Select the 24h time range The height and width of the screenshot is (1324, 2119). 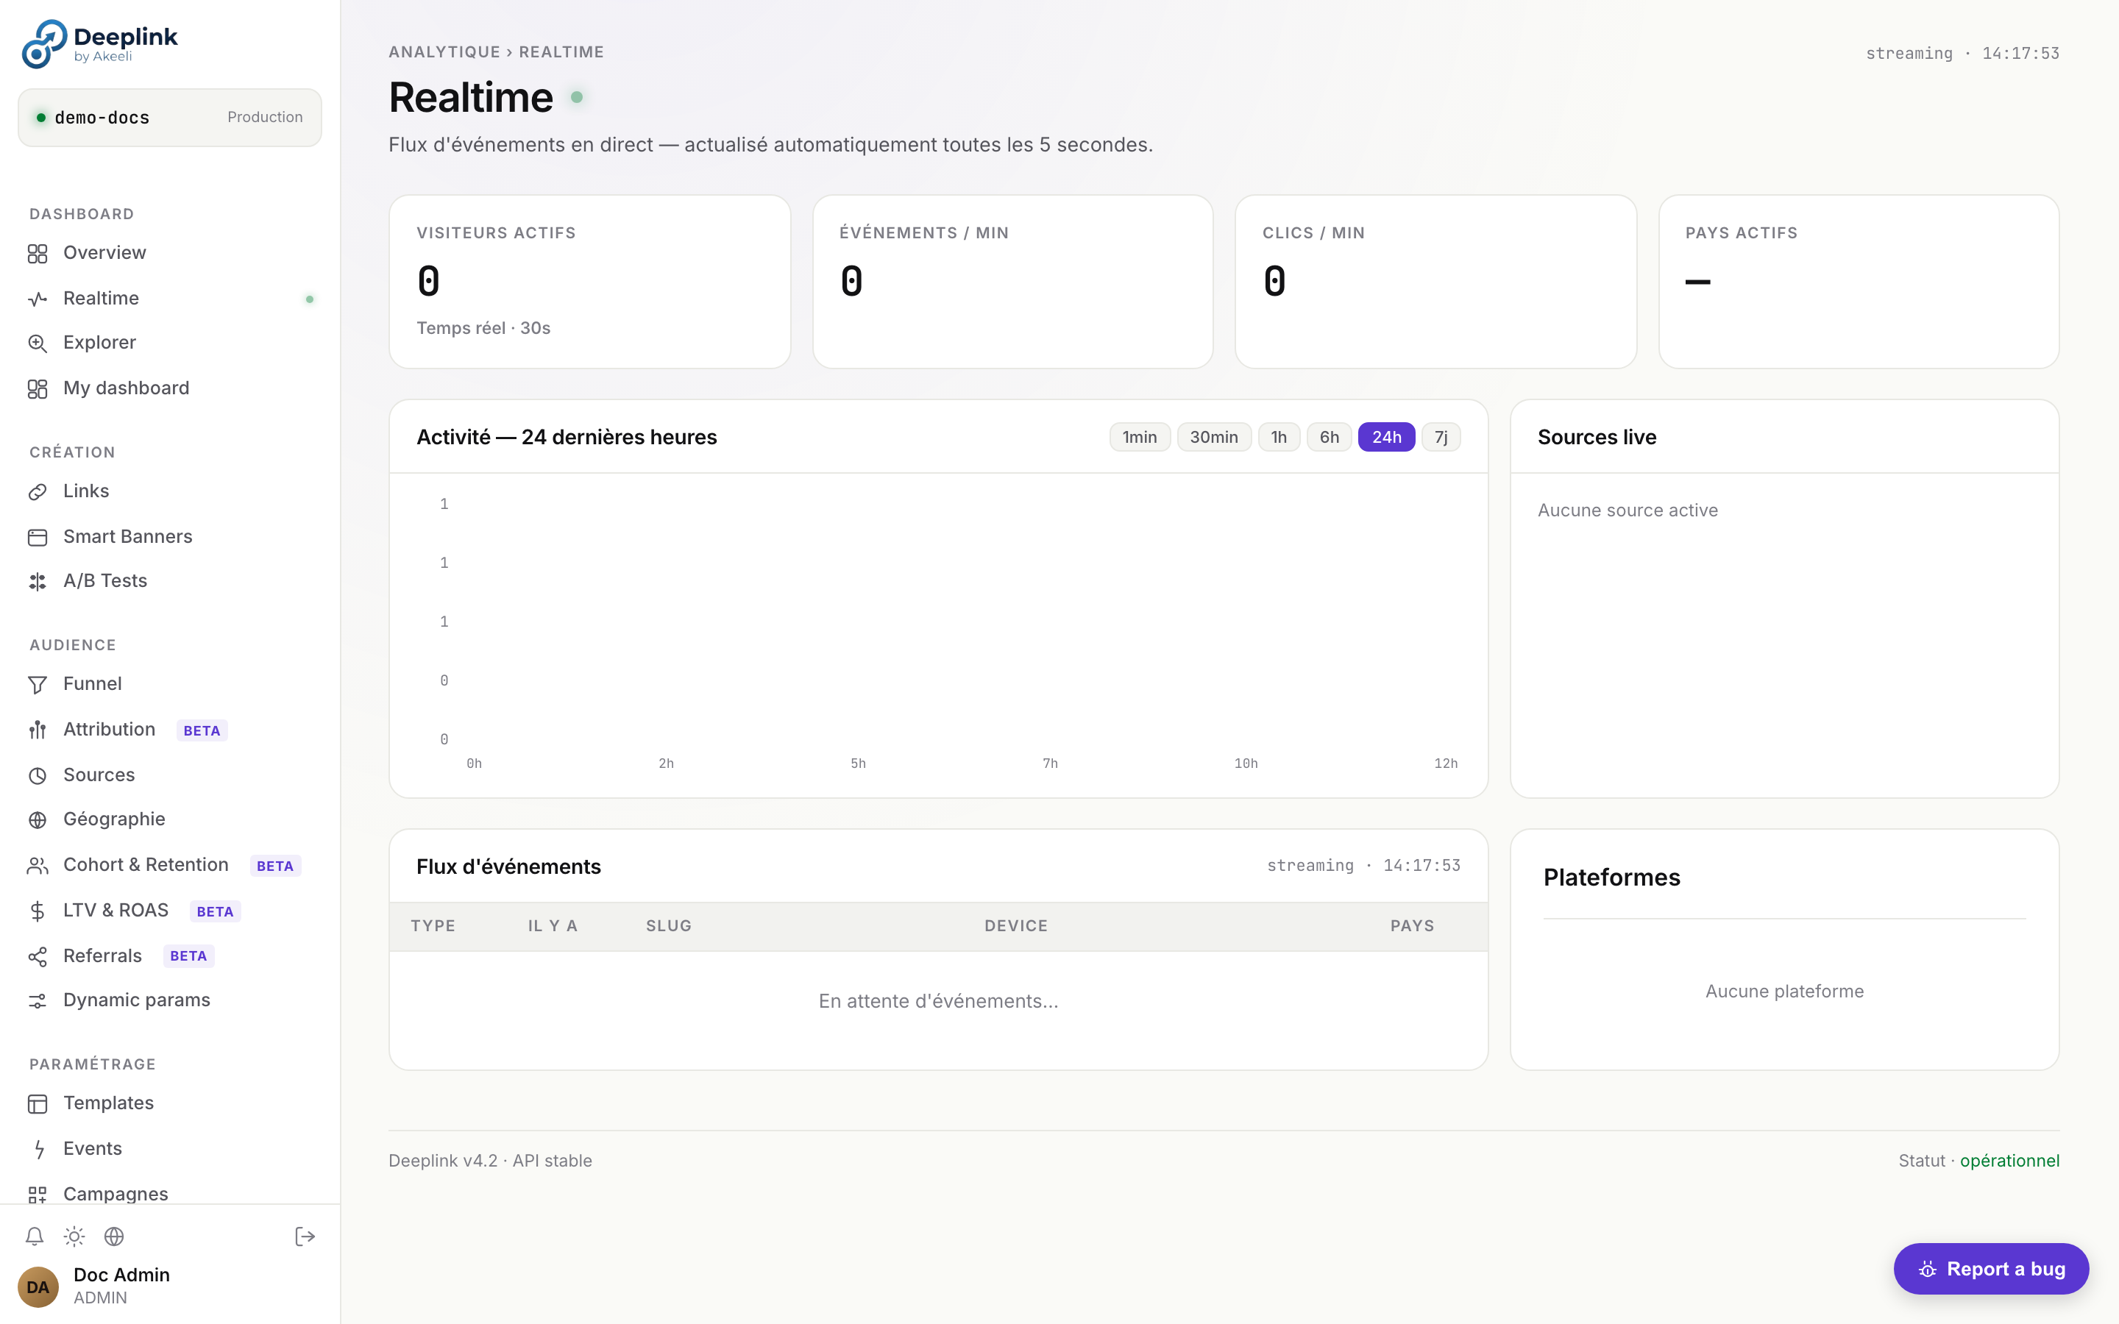pyautogui.click(x=1386, y=437)
